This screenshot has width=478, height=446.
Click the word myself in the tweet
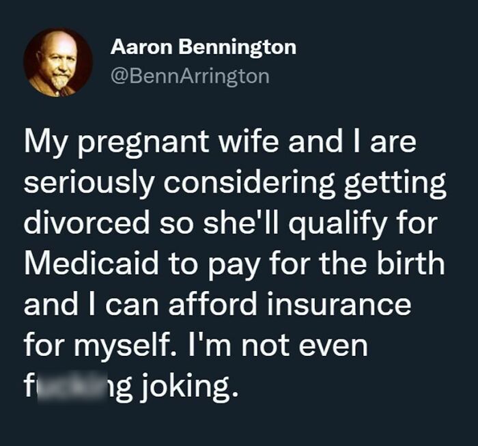coord(126,346)
